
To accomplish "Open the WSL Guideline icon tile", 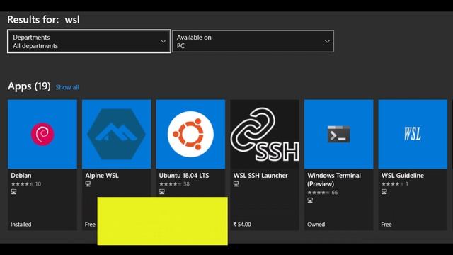I will (x=413, y=134).
